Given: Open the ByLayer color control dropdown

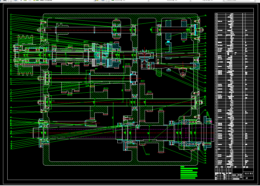Looking at the screenshot, I should 129,0.
